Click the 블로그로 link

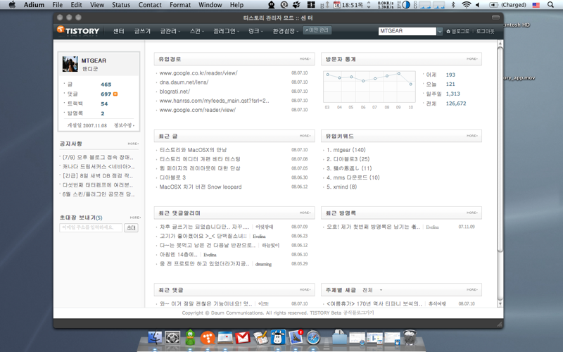click(458, 31)
